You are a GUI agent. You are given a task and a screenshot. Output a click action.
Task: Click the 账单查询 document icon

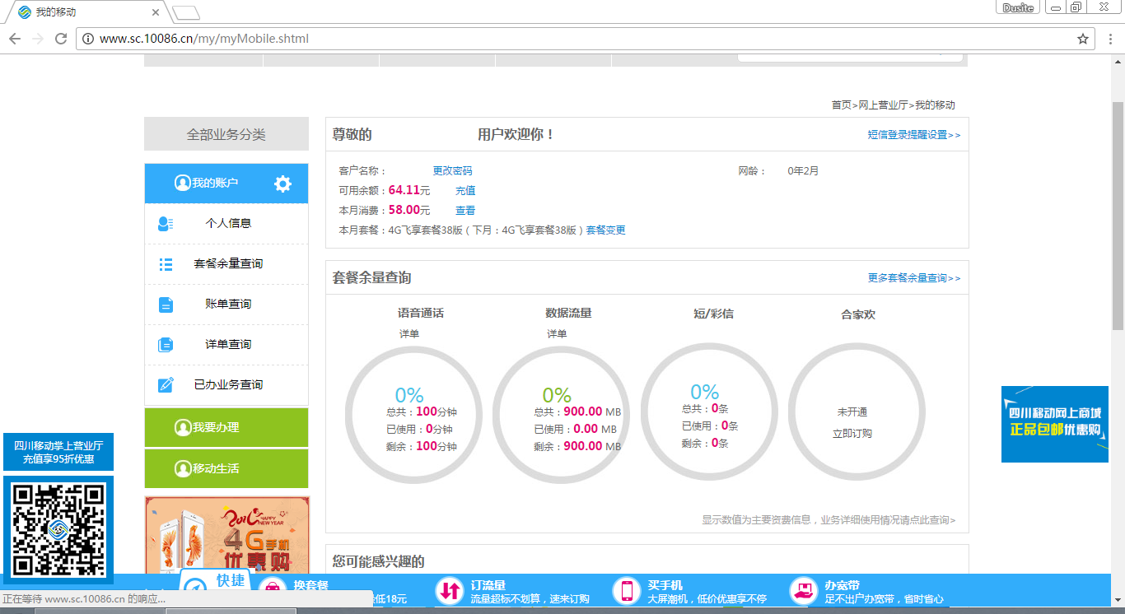166,305
